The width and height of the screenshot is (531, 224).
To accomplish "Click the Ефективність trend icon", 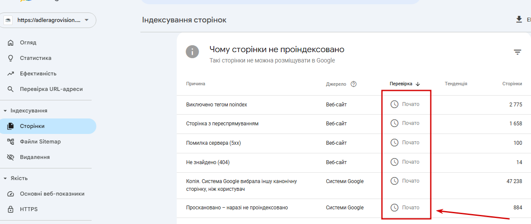I will pyautogui.click(x=11, y=74).
